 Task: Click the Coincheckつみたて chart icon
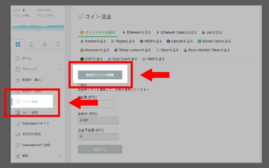(18, 123)
